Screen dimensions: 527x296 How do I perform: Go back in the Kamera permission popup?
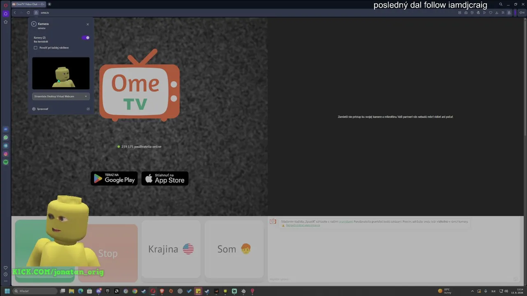click(34, 24)
